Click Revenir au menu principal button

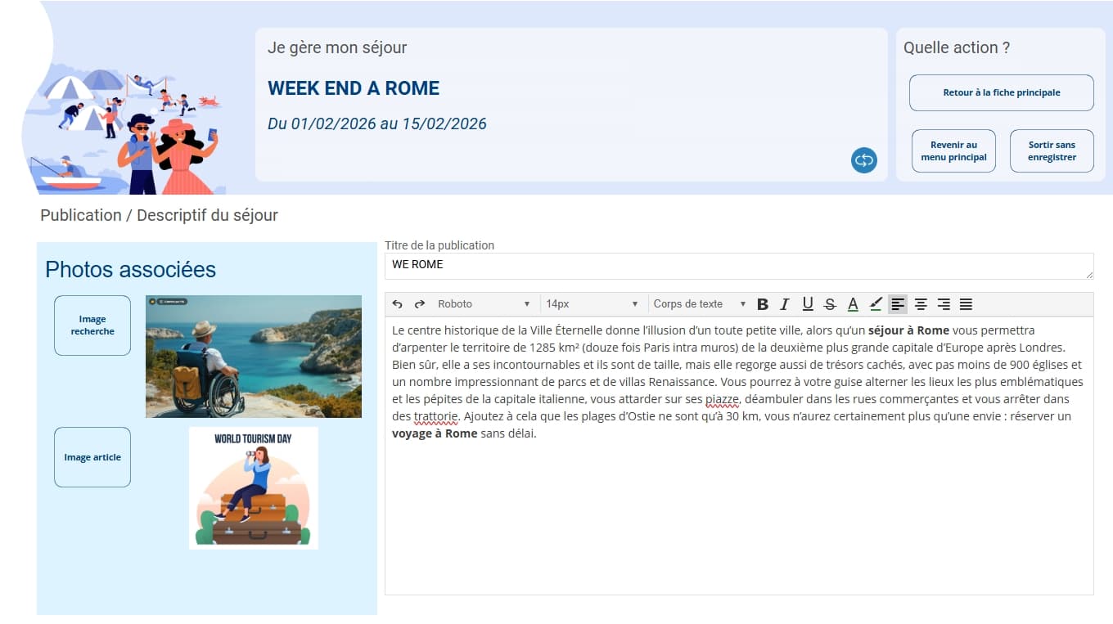953,150
